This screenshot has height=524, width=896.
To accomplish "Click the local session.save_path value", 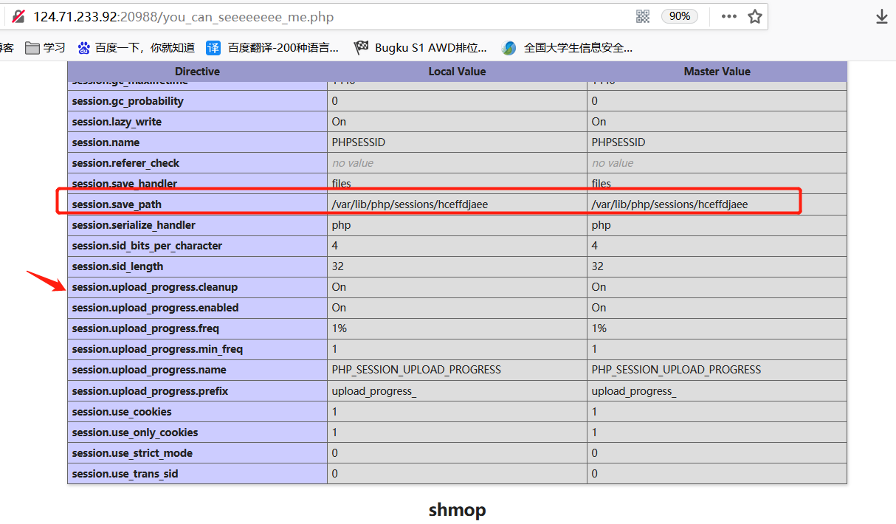I will [410, 204].
